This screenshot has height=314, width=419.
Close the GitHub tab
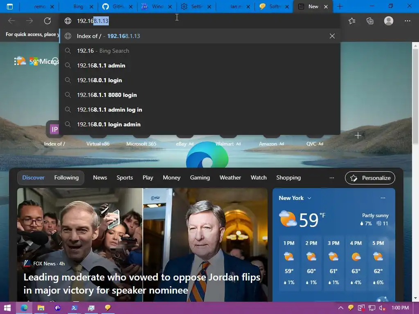pos(131,7)
